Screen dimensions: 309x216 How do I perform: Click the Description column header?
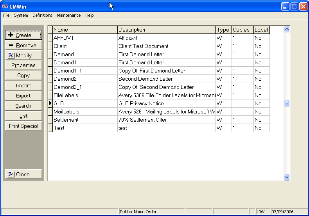(x=166, y=30)
